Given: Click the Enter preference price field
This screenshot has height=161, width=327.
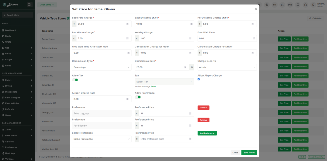Looking at the screenshot, I should coord(164,139).
